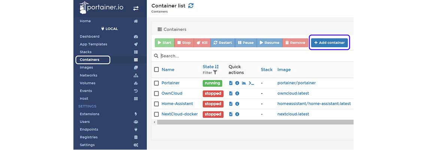
Task: Click the Stacks list icon
Action: click(136, 52)
